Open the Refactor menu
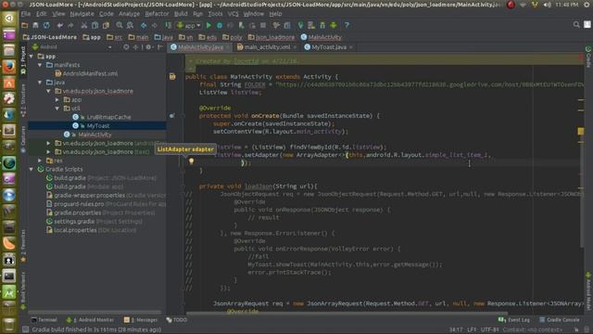This screenshot has height=334, width=593. 157,14
